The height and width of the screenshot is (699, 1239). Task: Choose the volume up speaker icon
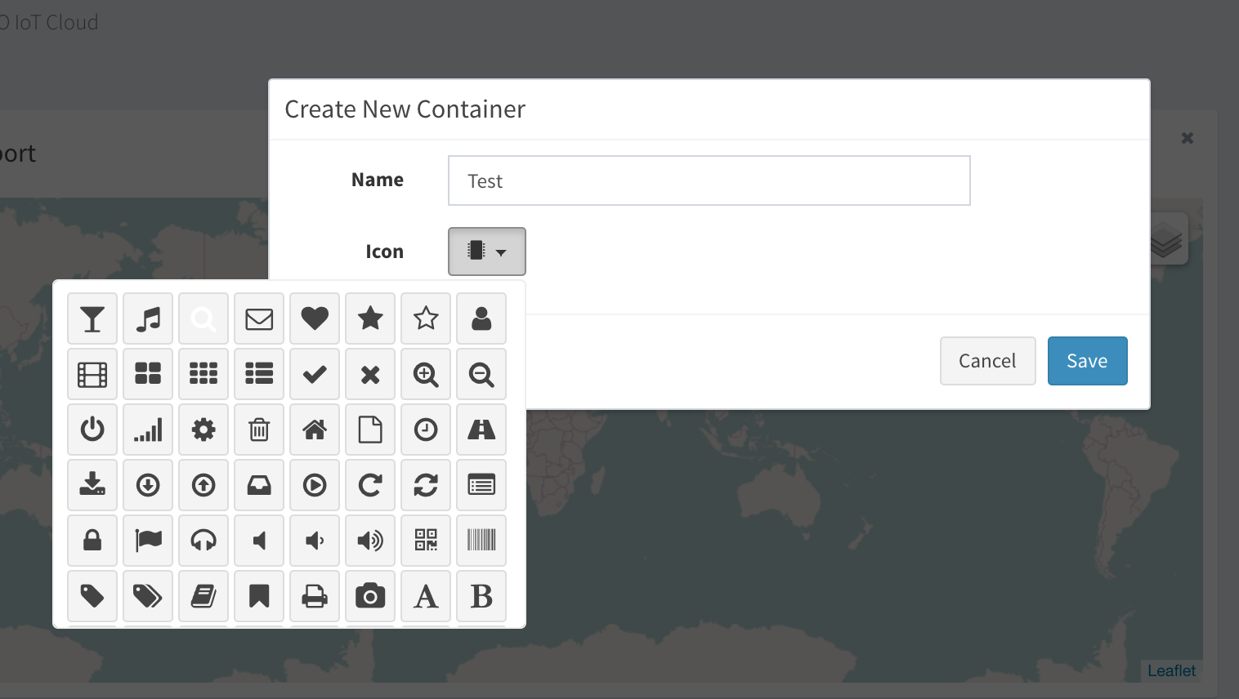[370, 541]
